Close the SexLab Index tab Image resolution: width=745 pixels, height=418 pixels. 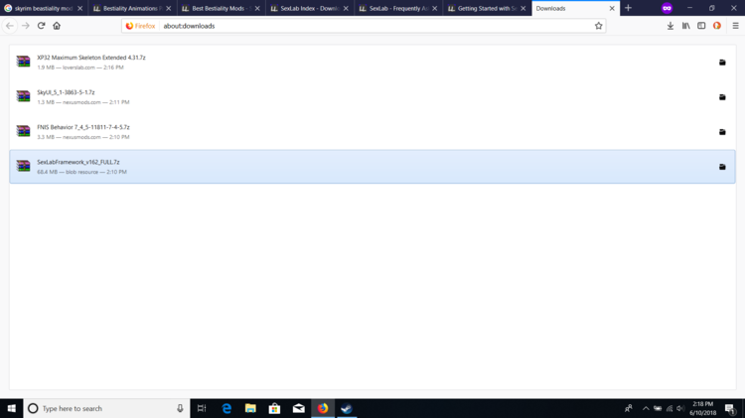pyautogui.click(x=346, y=8)
